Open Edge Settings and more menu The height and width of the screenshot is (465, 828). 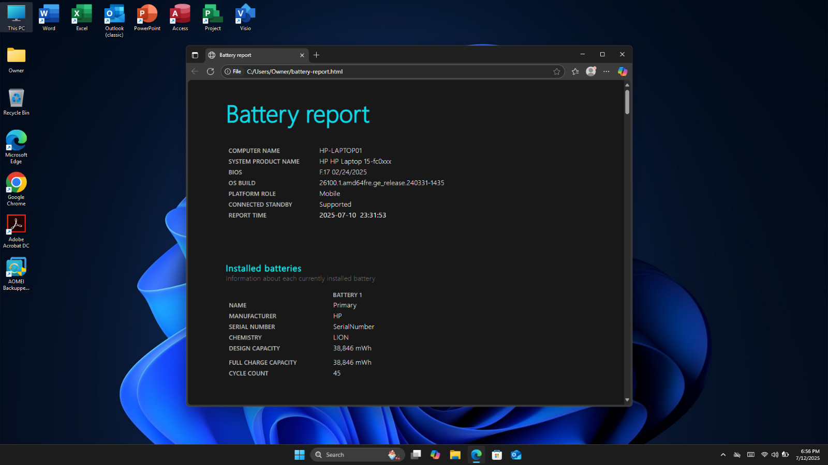(x=607, y=71)
